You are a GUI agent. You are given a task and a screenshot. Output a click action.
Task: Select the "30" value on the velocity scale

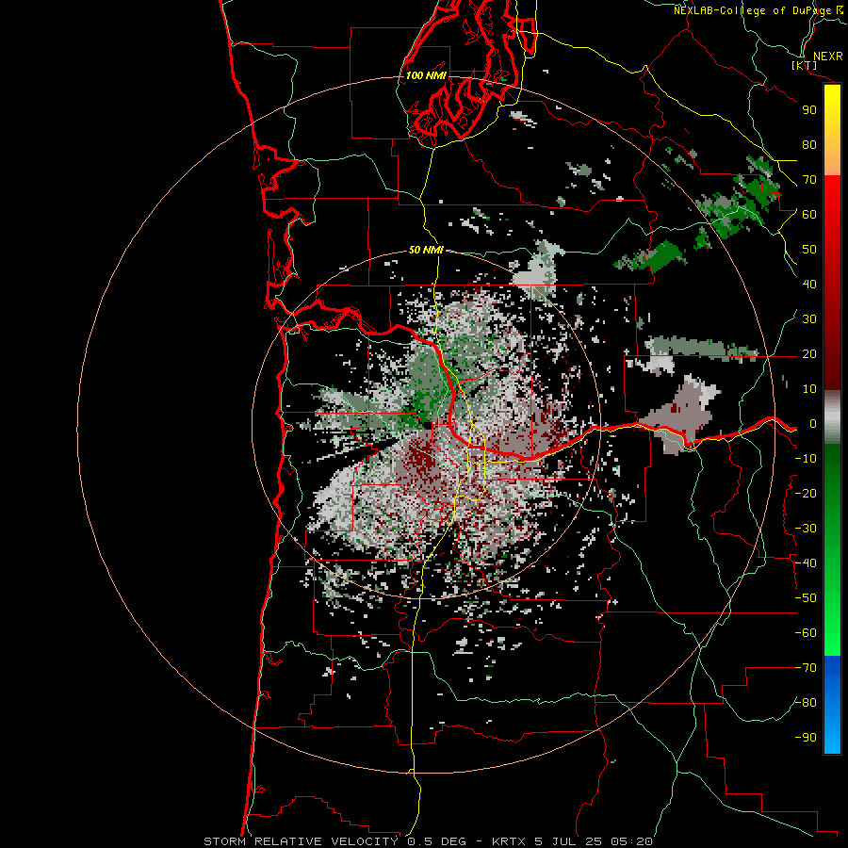tap(809, 319)
